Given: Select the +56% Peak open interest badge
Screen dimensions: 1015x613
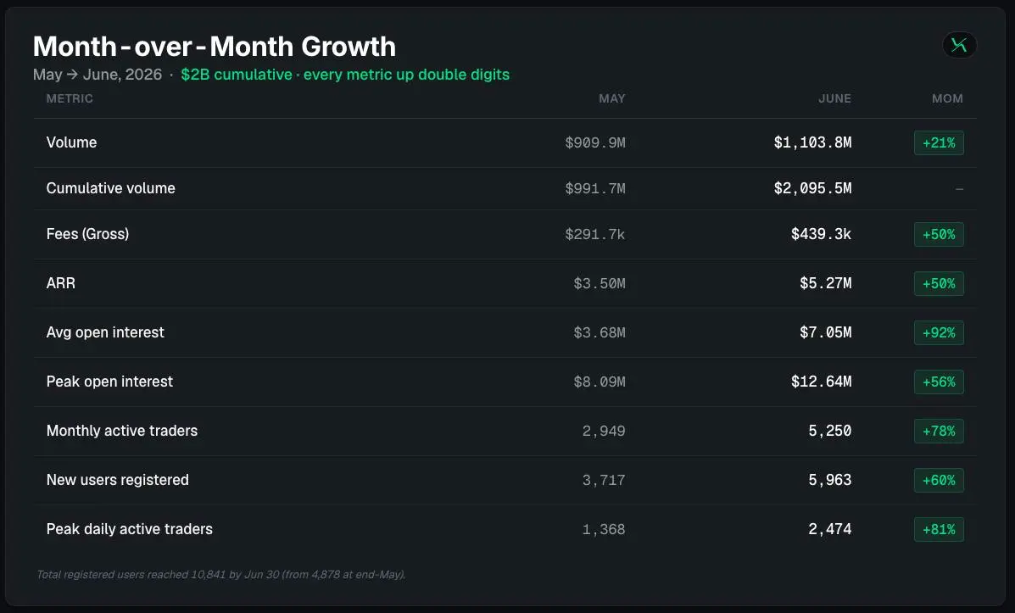Looking at the screenshot, I should tap(939, 382).
